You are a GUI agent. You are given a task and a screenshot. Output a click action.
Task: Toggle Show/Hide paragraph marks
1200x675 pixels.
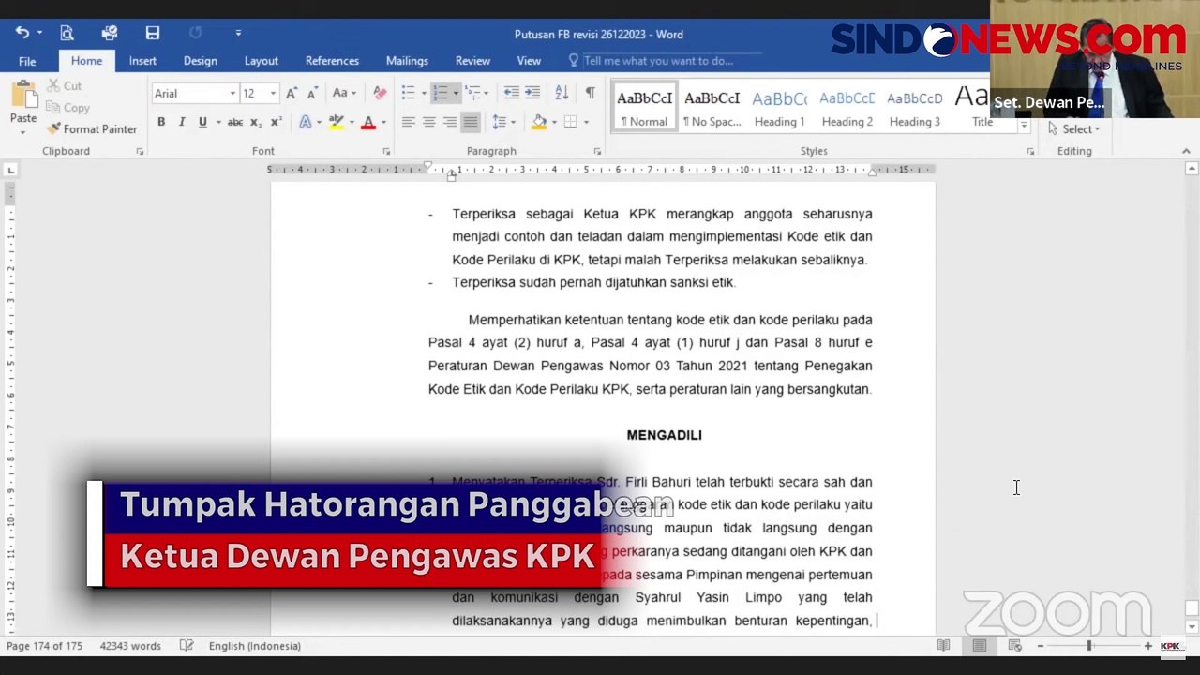590,93
